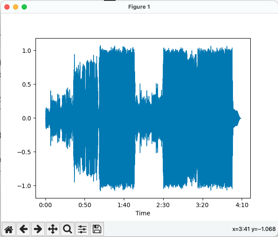
Task: Click the Time axis label
Action: click(143, 213)
